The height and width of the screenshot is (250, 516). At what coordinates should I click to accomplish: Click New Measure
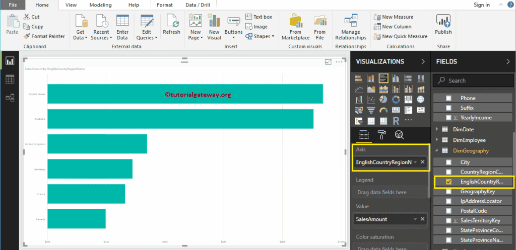coord(394,17)
